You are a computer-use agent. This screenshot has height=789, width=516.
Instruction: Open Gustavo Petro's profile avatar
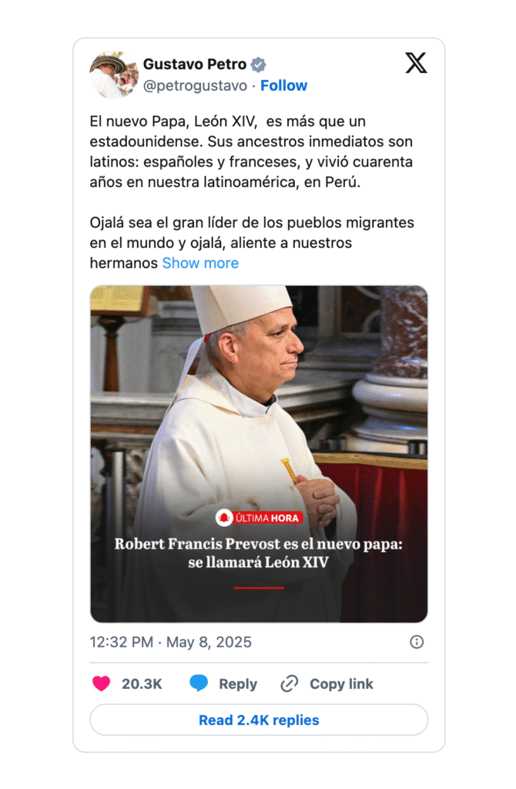(x=114, y=75)
